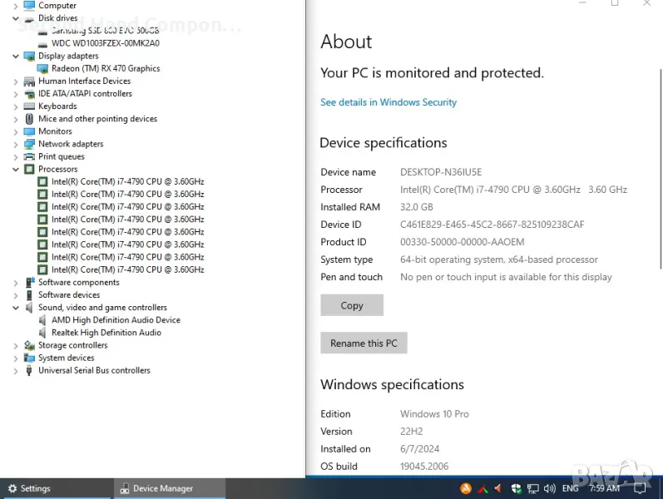Select the Keyboards category icon
Viewport: 663px width, 499px height.
point(30,106)
